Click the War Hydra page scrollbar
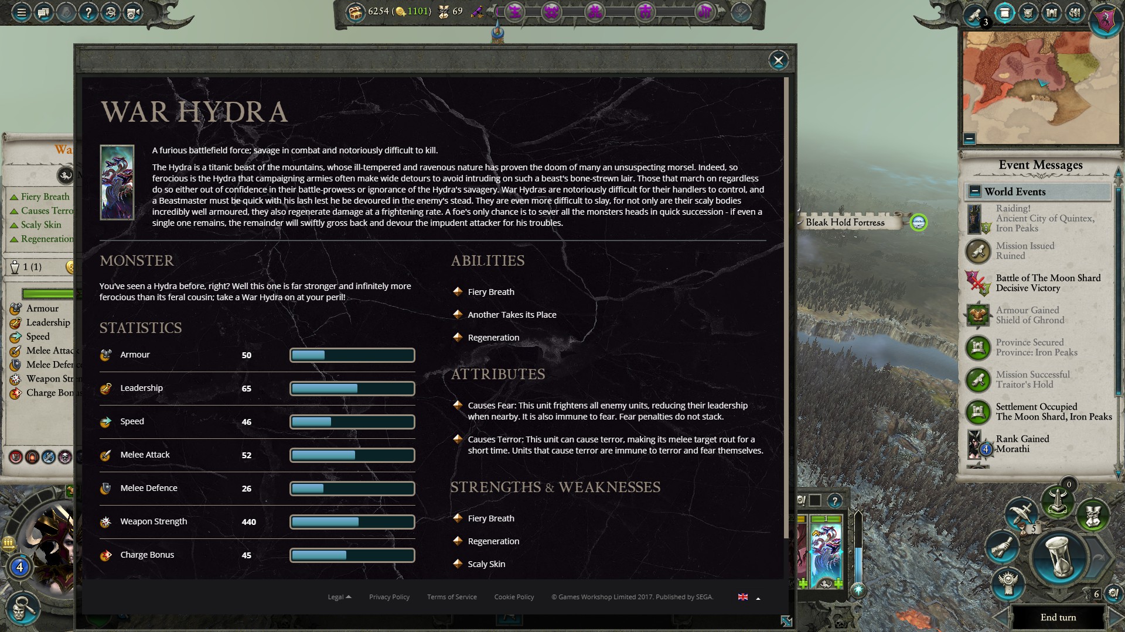Image resolution: width=1125 pixels, height=632 pixels. (x=786, y=307)
